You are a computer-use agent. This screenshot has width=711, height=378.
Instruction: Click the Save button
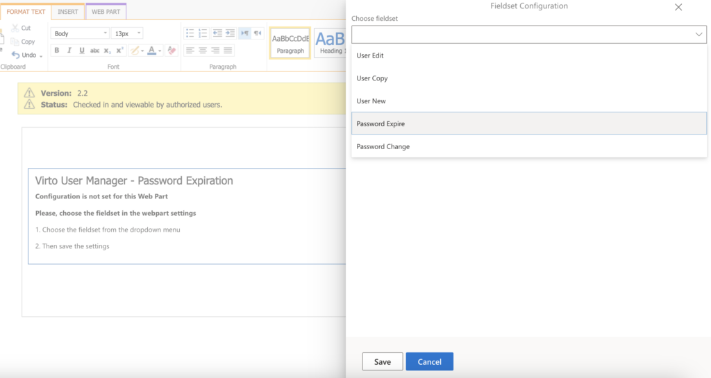[x=382, y=361]
